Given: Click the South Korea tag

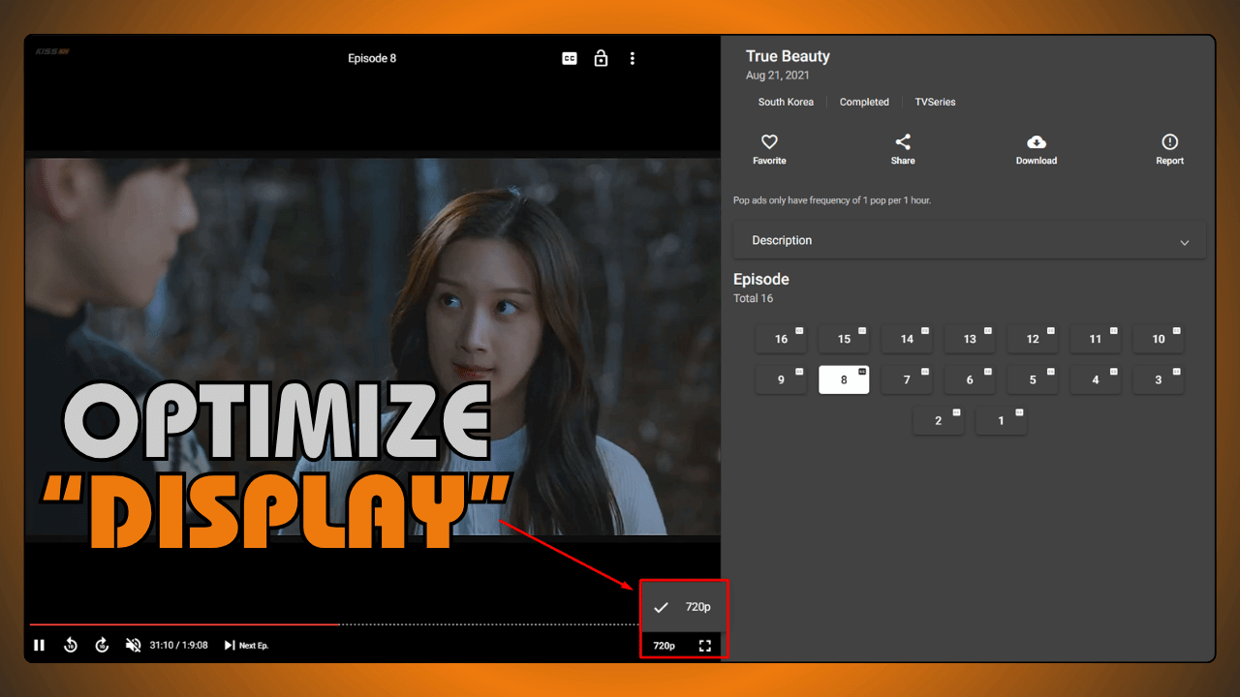Looking at the screenshot, I should (x=786, y=102).
